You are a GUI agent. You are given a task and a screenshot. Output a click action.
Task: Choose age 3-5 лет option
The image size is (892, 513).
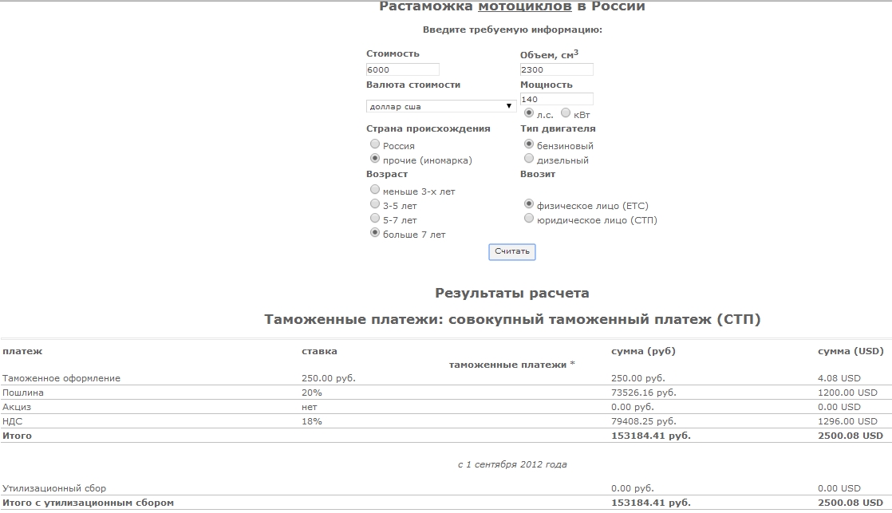tap(375, 204)
